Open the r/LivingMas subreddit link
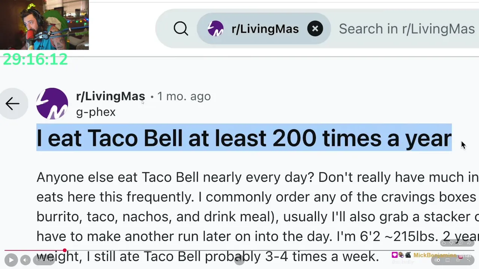Image resolution: width=479 pixels, height=269 pixels. tap(110, 96)
